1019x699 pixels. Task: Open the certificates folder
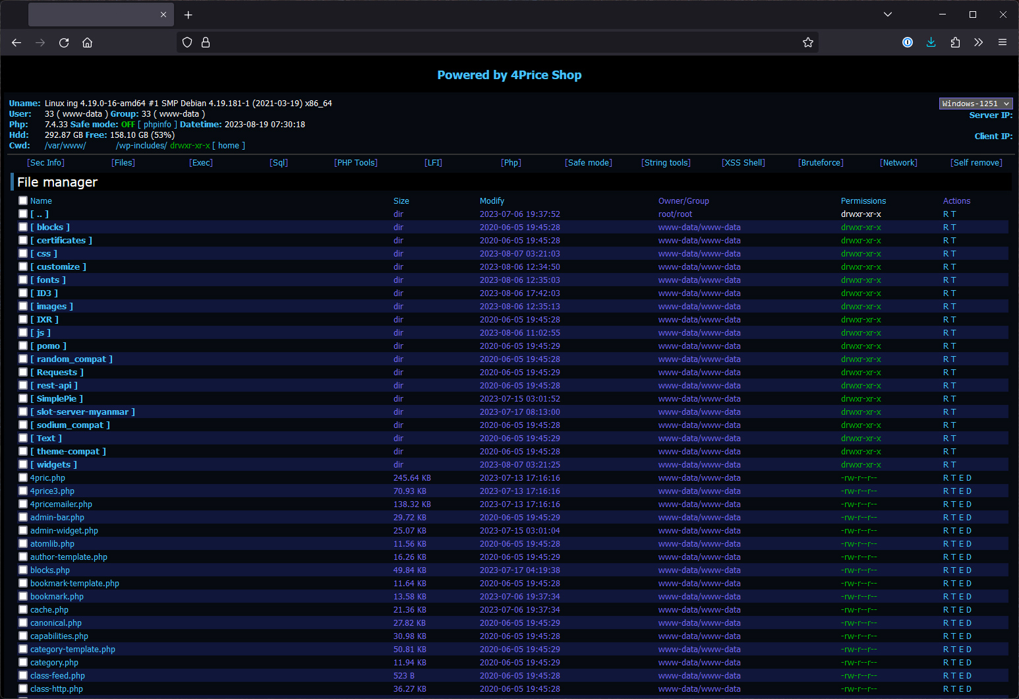[61, 241]
